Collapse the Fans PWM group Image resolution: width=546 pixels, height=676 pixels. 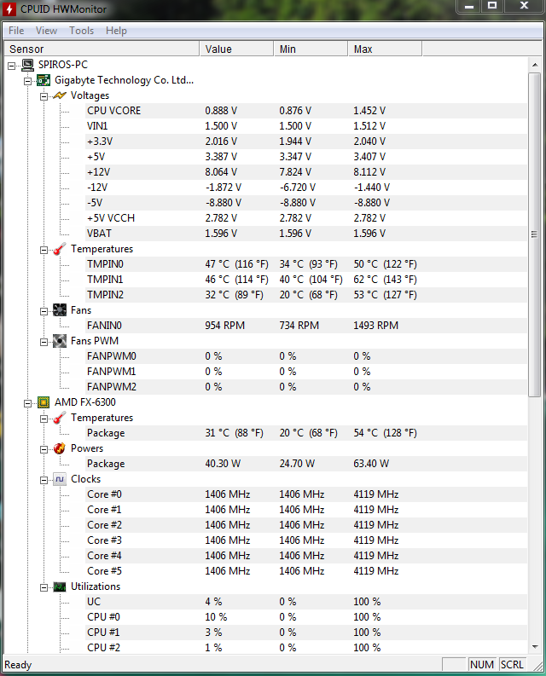(x=44, y=342)
